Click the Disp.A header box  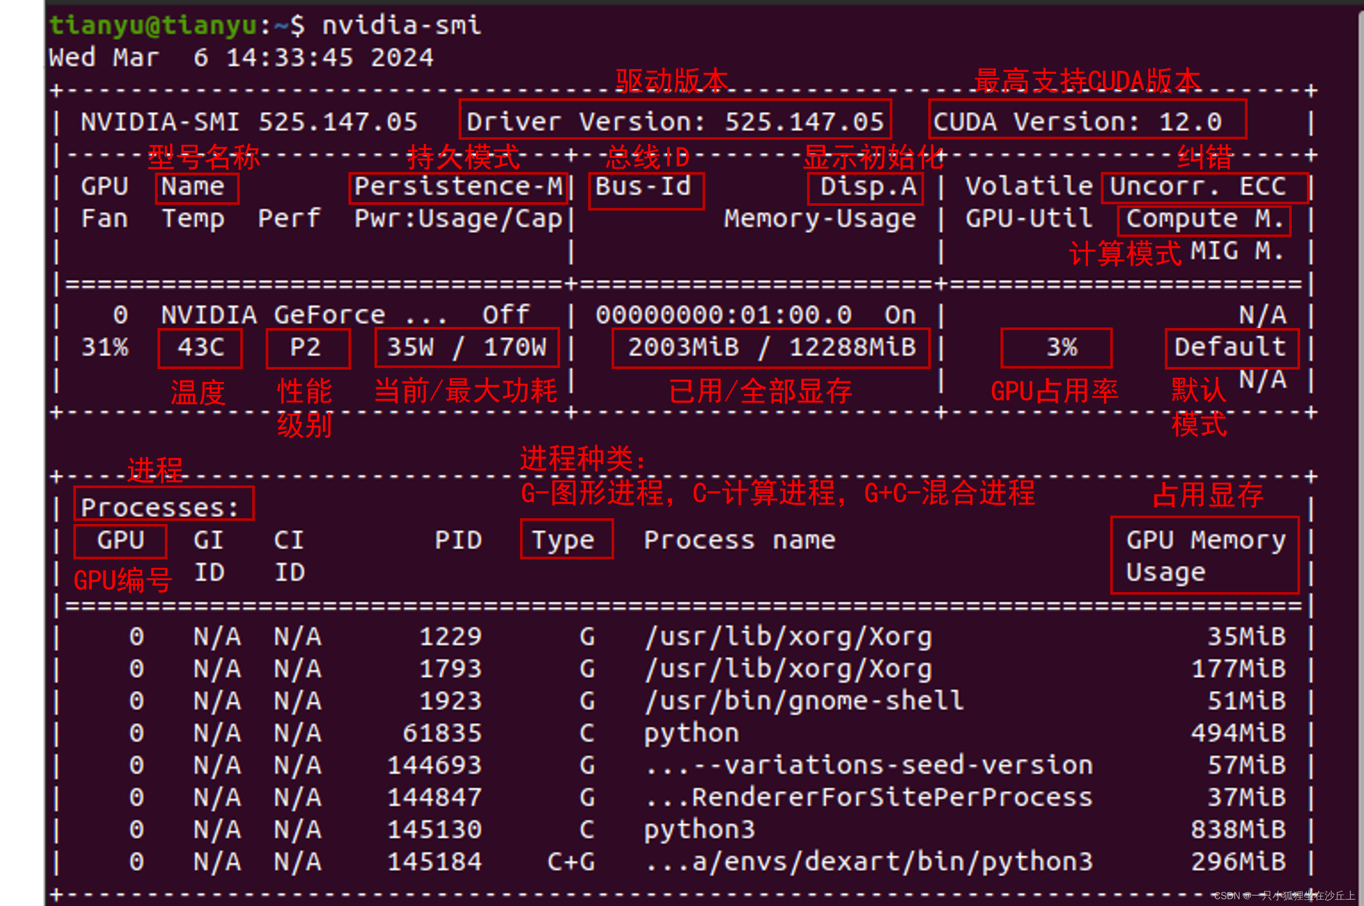(x=865, y=188)
